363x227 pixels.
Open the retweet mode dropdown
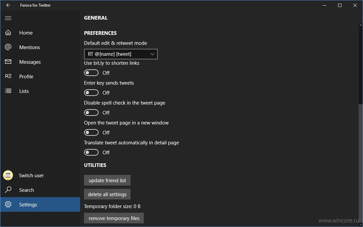click(x=121, y=54)
